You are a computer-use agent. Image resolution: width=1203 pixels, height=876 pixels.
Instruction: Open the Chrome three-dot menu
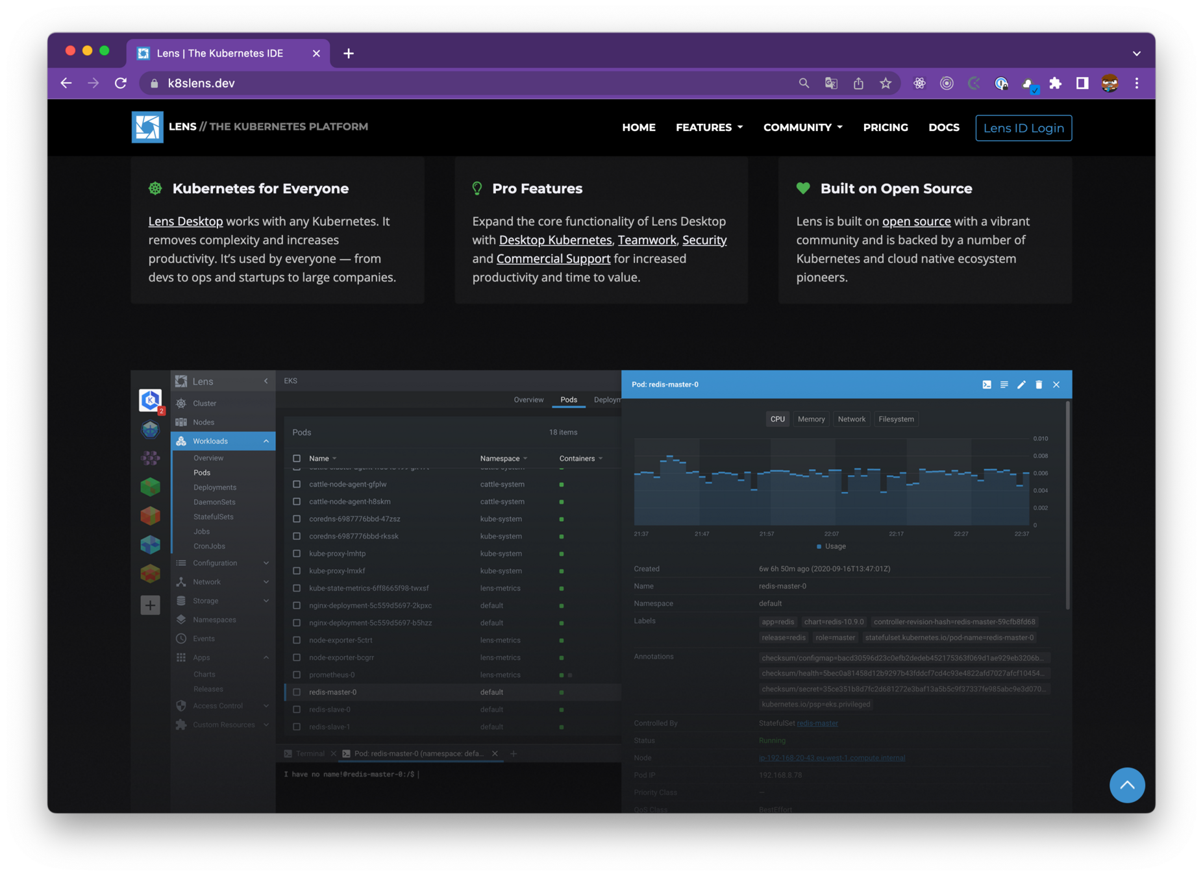tap(1137, 83)
